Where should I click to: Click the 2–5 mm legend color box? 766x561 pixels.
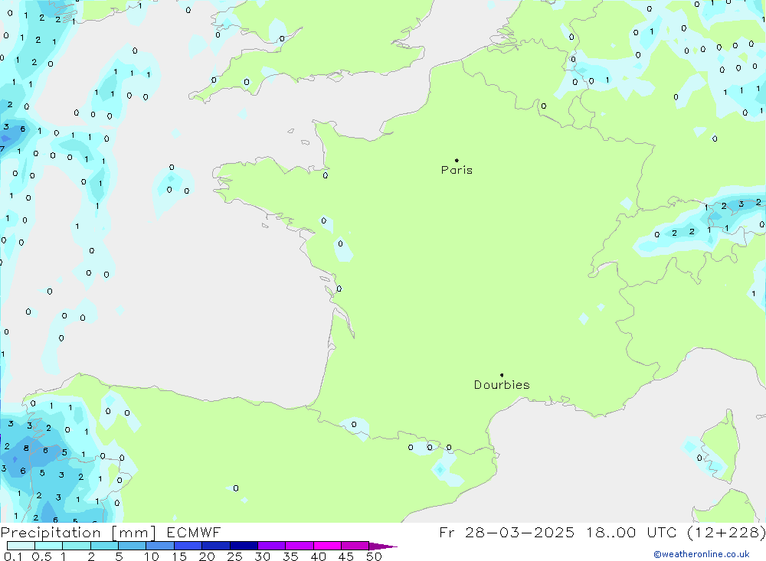pyautogui.click(x=104, y=546)
